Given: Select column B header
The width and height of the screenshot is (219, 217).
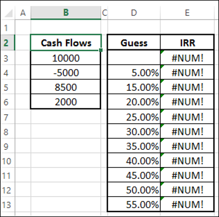Looking at the screenshot, I should 66,13.
